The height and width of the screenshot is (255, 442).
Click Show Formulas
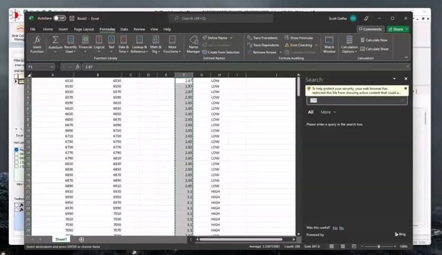(299, 37)
